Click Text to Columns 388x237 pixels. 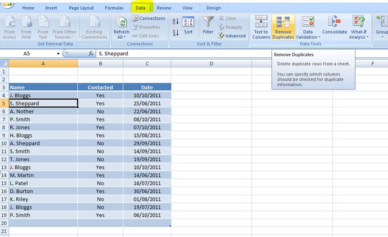pos(261,27)
